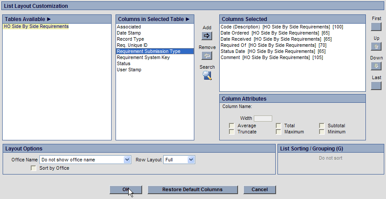The image size is (386, 199).
Task: Click the Down arrow icon
Action: click(376, 66)
